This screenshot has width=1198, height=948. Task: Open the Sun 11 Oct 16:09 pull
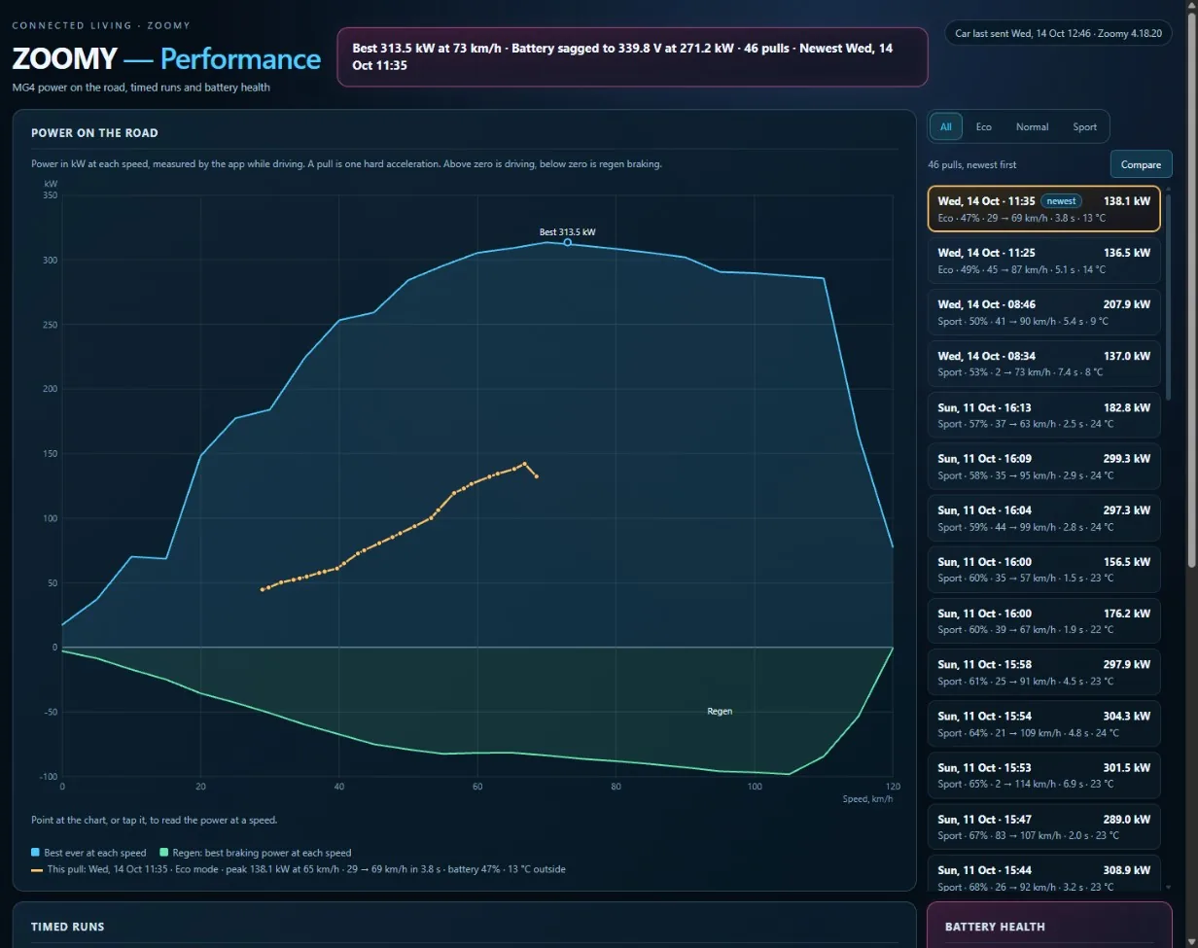(x=1043, y=467)
